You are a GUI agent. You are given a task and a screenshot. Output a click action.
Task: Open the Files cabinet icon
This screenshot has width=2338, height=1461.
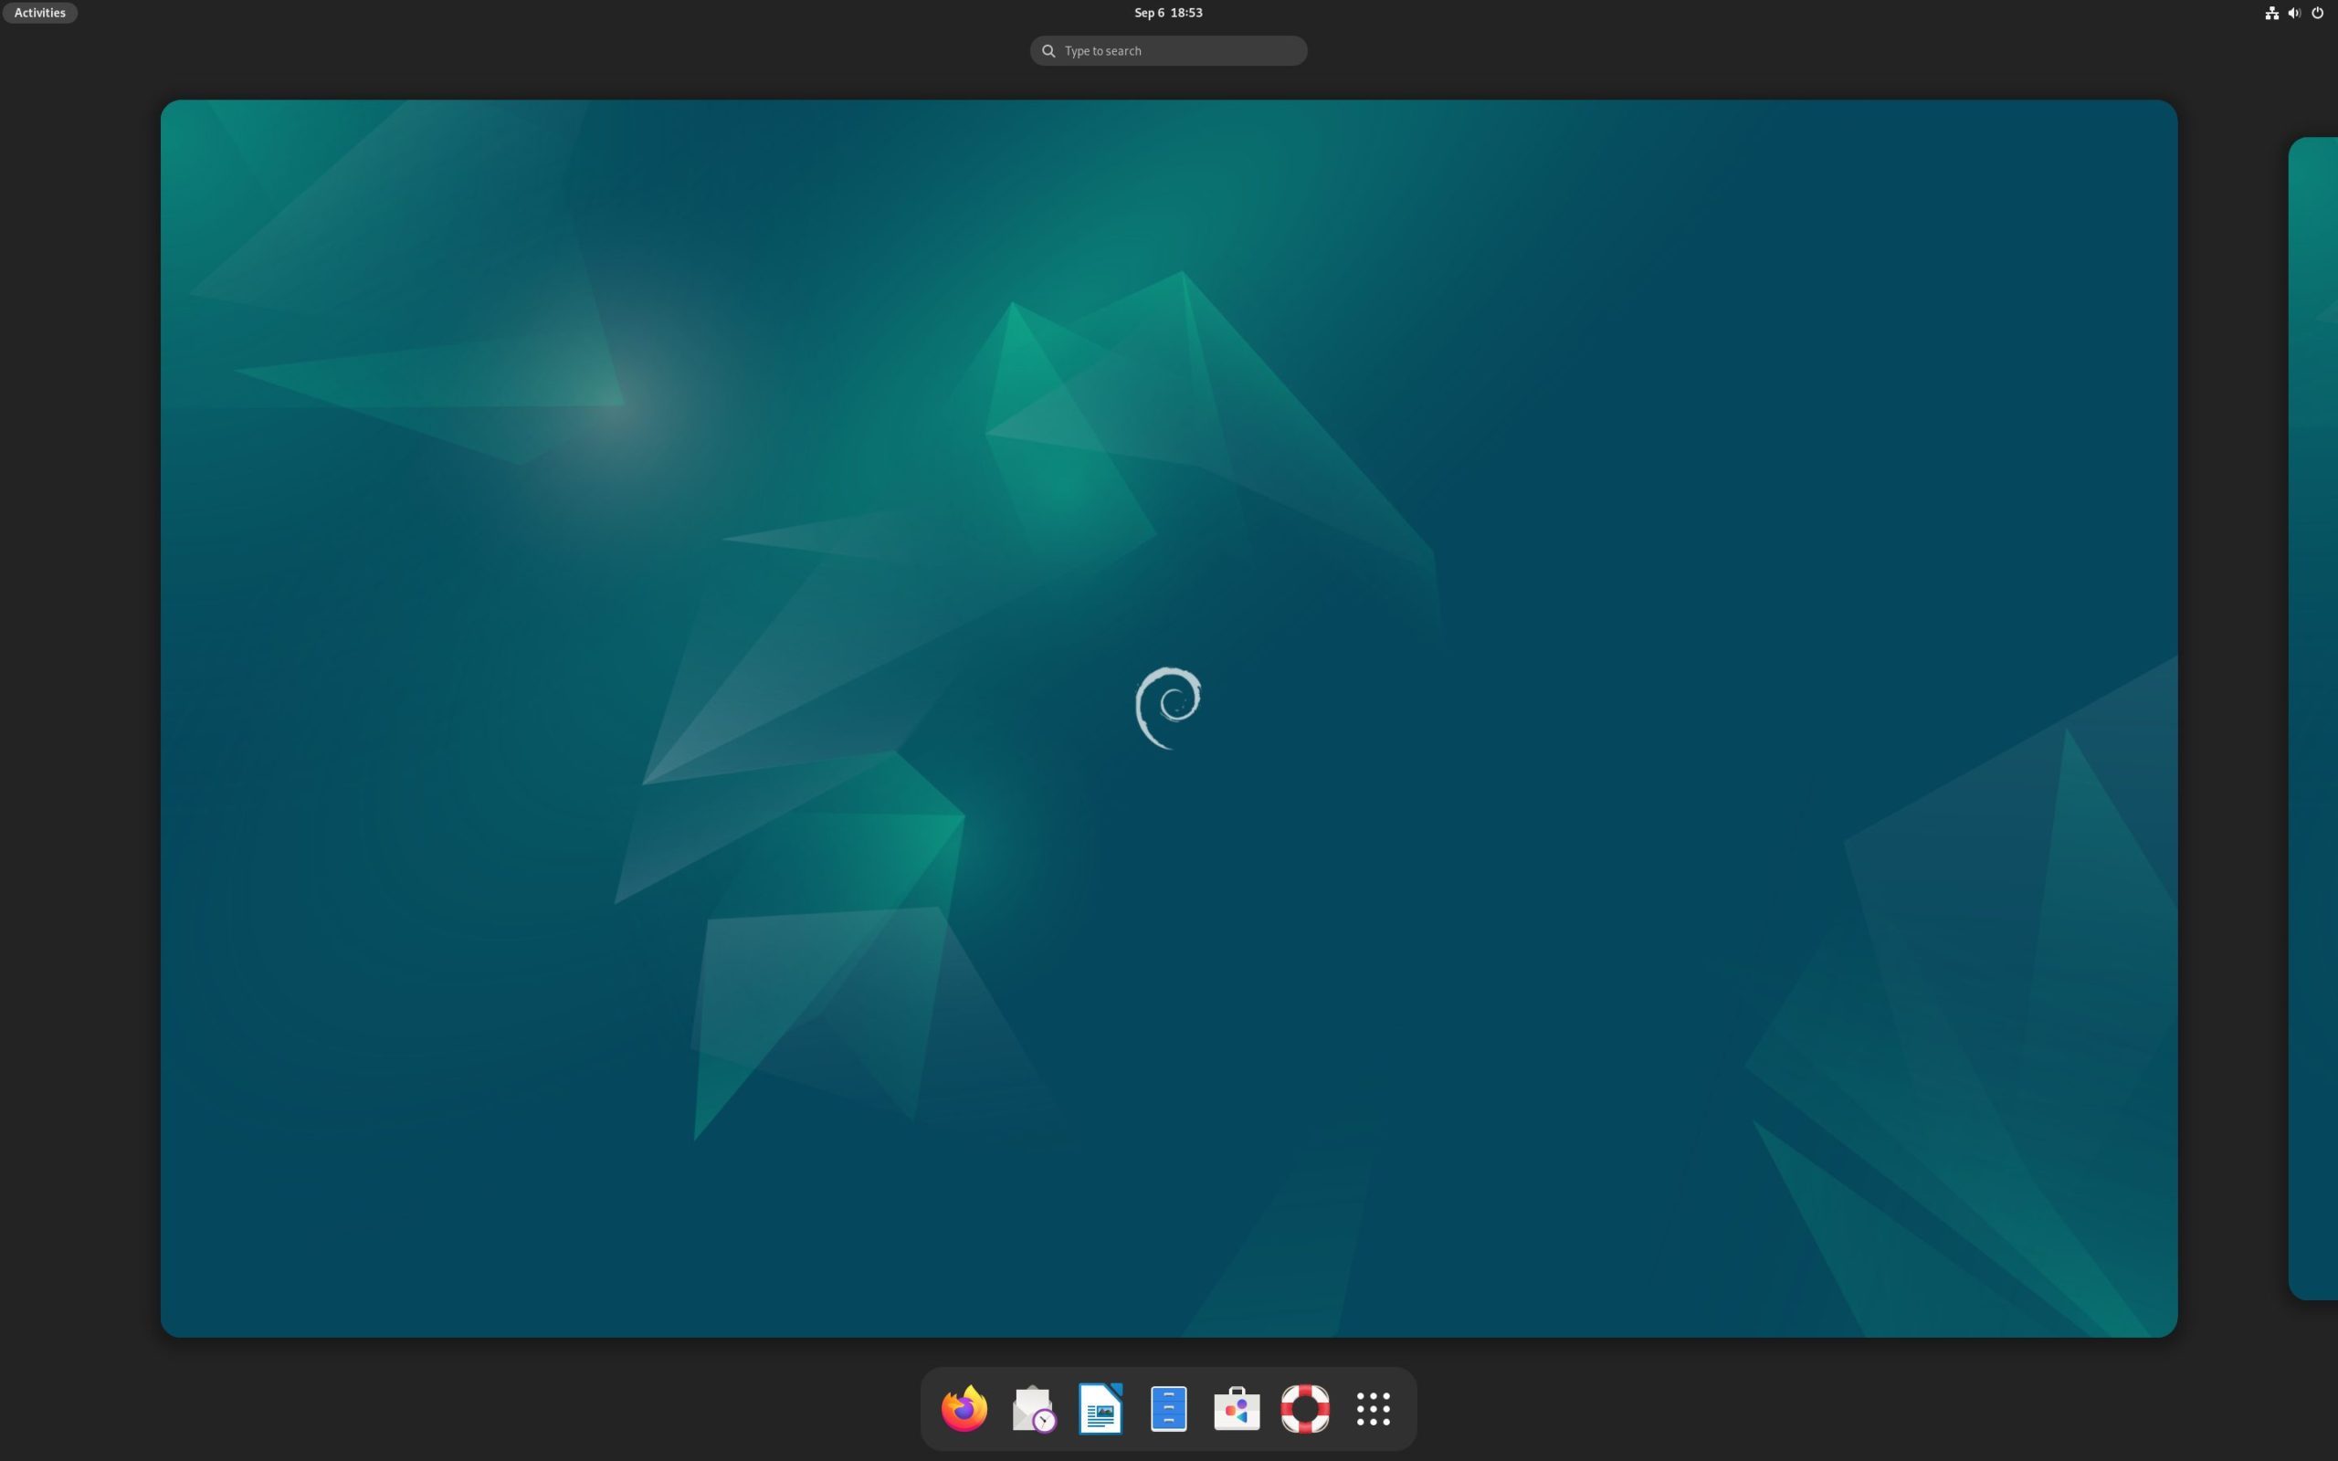(1168, 1409)
